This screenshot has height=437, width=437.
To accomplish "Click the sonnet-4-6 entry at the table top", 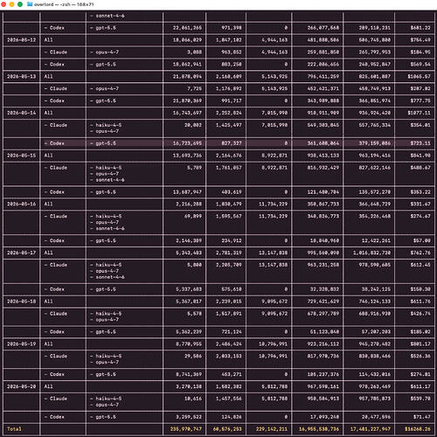I will 110,16.
